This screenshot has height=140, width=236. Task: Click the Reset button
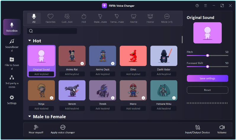pyautogui.click(x=207, y=90)
